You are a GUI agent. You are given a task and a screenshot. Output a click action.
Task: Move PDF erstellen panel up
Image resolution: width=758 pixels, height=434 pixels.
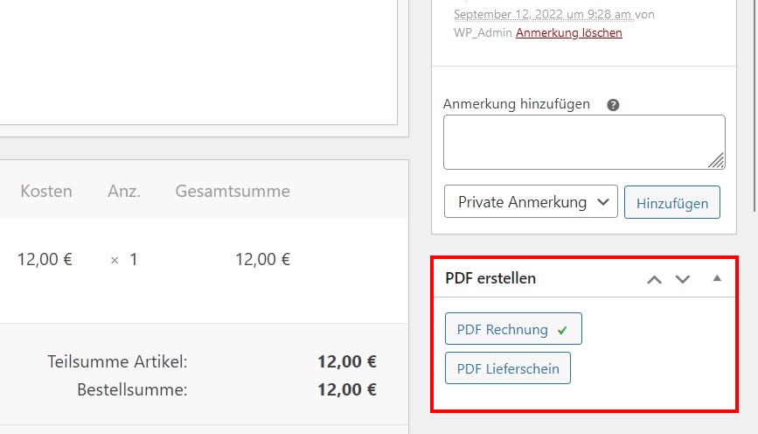pos(655,279)
